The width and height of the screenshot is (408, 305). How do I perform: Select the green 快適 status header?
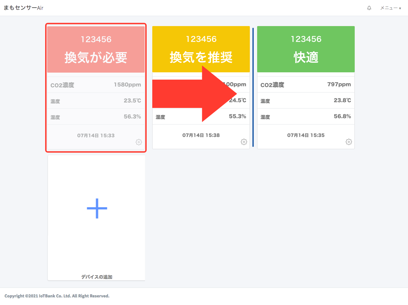(x=306, y=49)
